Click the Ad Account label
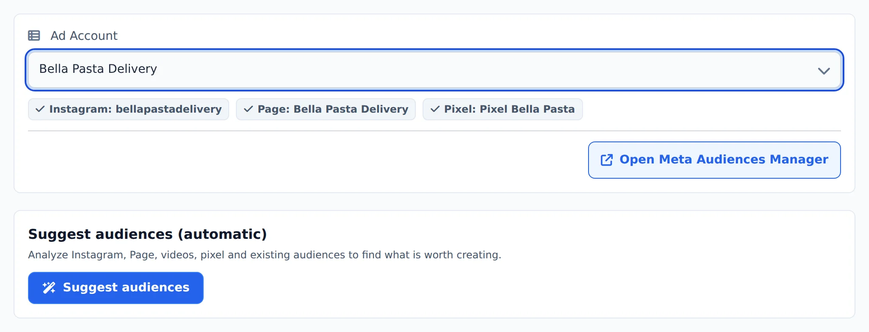 click(84, 36)
